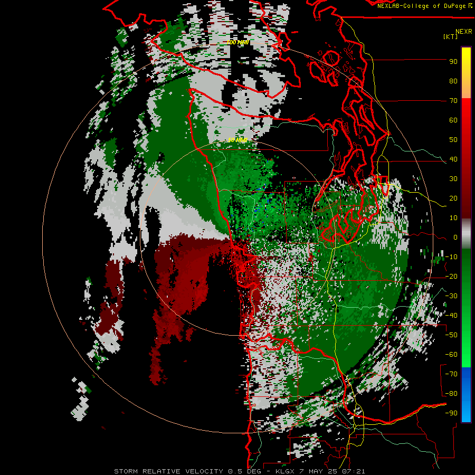Select the 50 NMI range ring label
The image size is (475, 475).
pos(237,140)
